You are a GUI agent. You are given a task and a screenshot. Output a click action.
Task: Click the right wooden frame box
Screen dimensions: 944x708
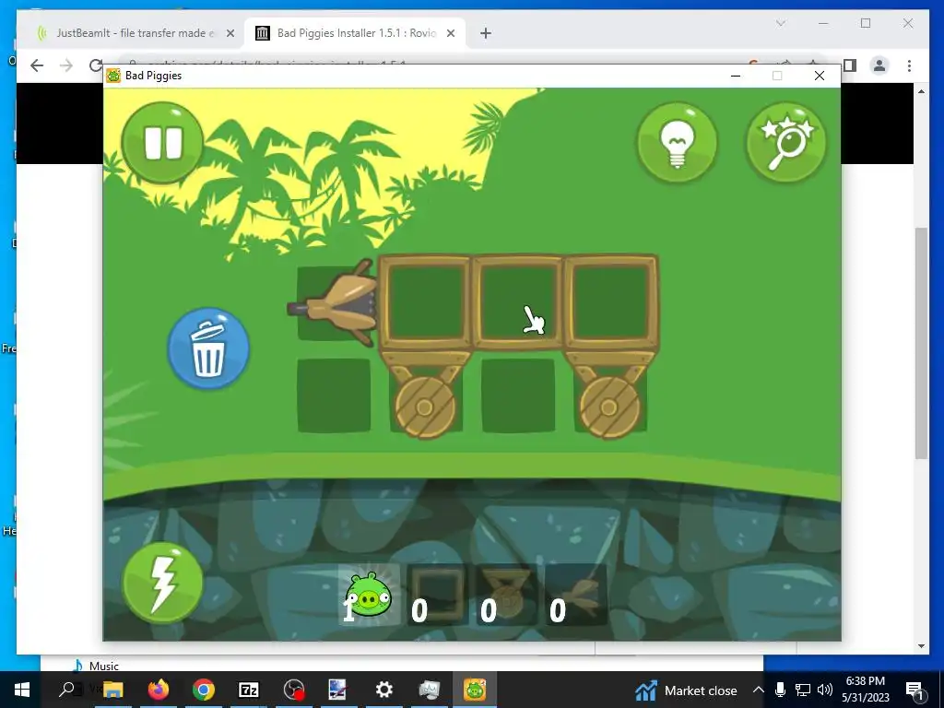point(610,302)
